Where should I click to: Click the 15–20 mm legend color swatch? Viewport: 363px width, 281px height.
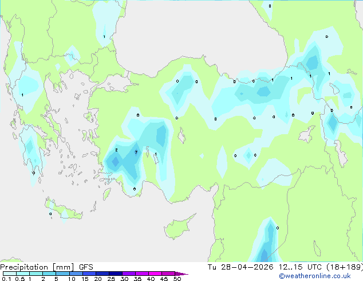coord(89,274)
